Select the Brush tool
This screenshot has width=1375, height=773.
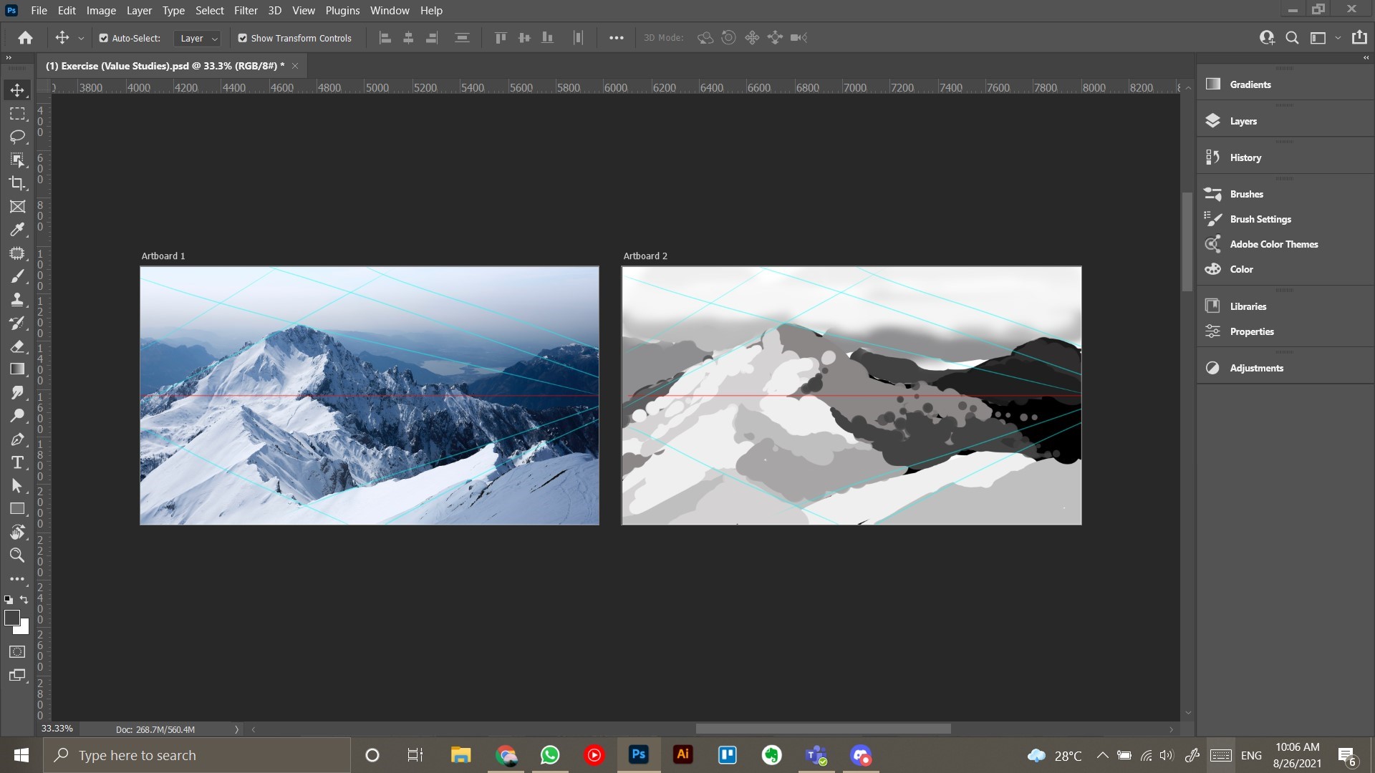(x=17, y=276)
